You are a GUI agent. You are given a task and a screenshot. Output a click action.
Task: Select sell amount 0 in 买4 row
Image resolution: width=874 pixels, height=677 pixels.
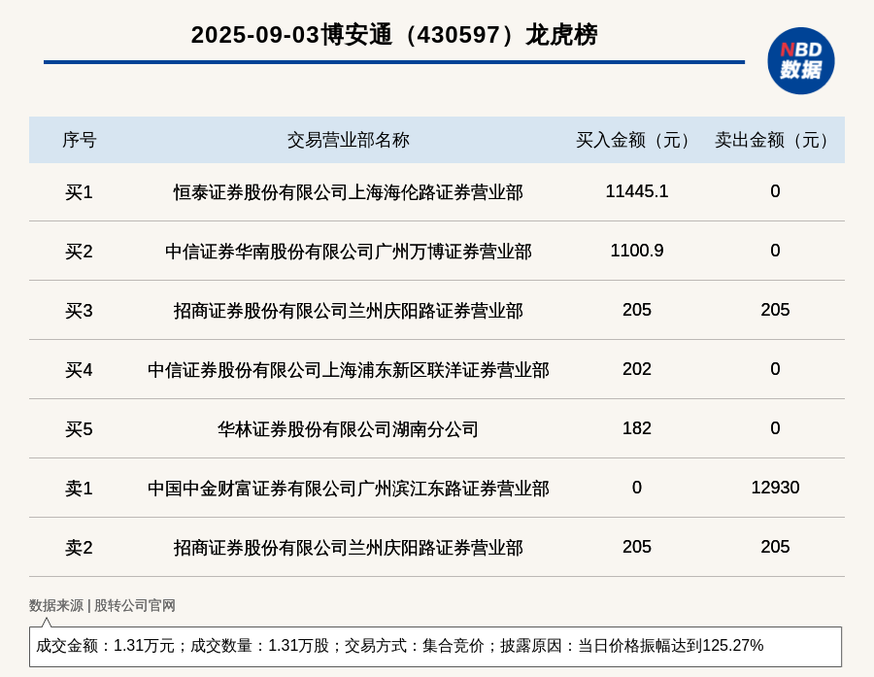(x=775, y=369)
